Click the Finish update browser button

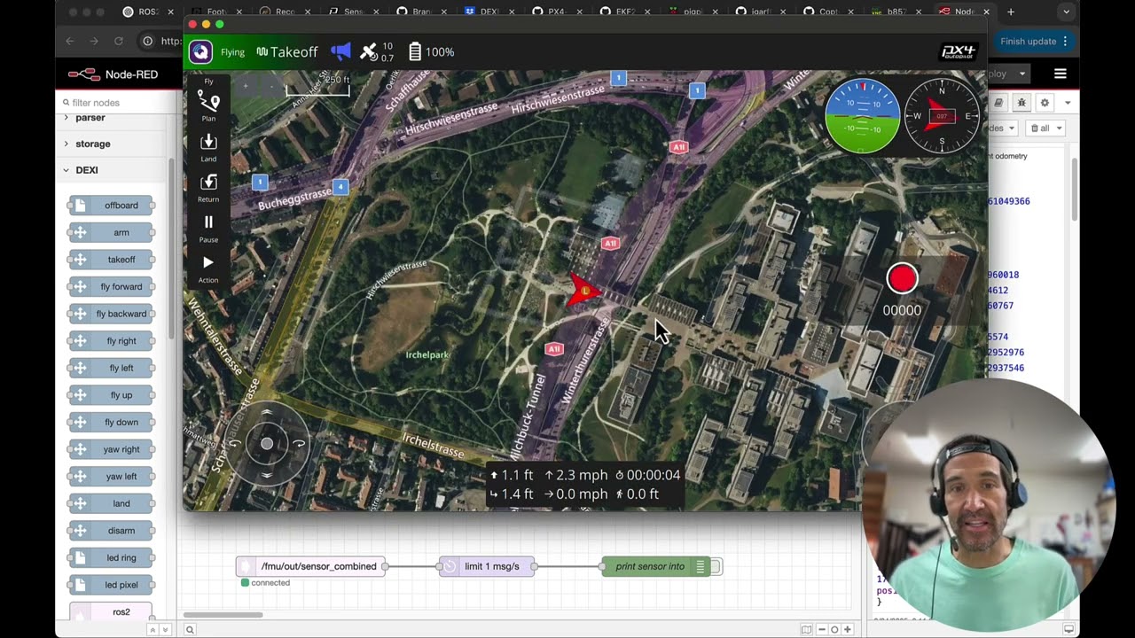[x=1033, y=41]
